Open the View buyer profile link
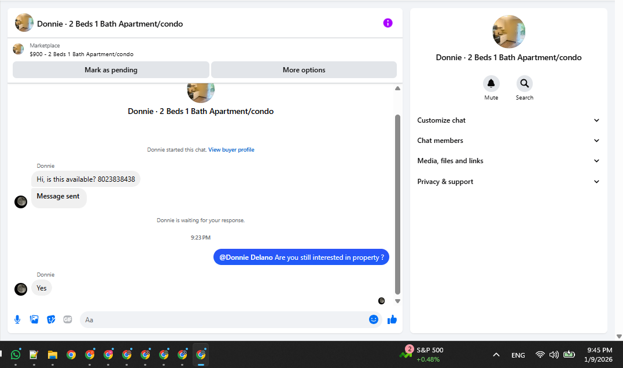 (x=231, y=150)
